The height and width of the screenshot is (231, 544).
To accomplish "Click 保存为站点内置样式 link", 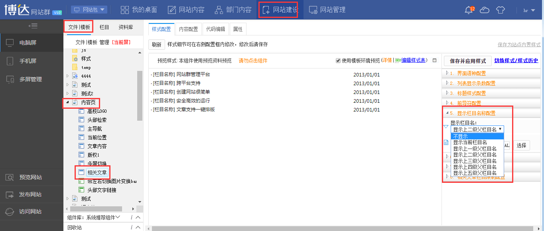I will pyautogui.click(x=519, y=45).
